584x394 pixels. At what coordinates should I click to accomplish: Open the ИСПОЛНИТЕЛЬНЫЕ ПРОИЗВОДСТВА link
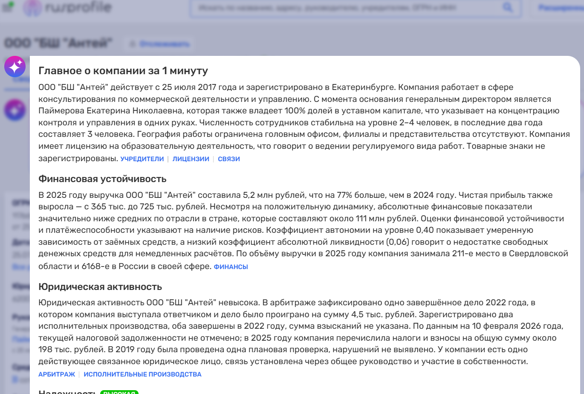coord(142,374)
